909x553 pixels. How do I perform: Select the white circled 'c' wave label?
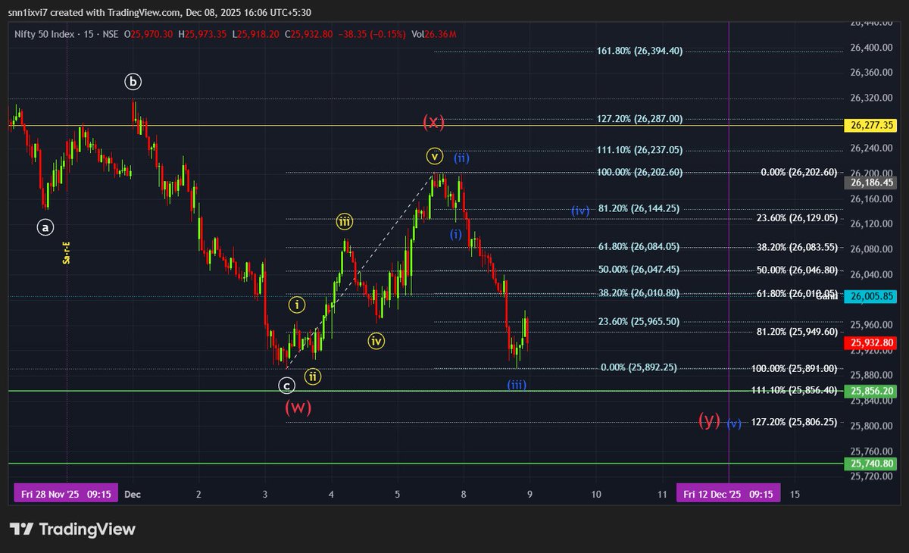(x=286, y=386)
